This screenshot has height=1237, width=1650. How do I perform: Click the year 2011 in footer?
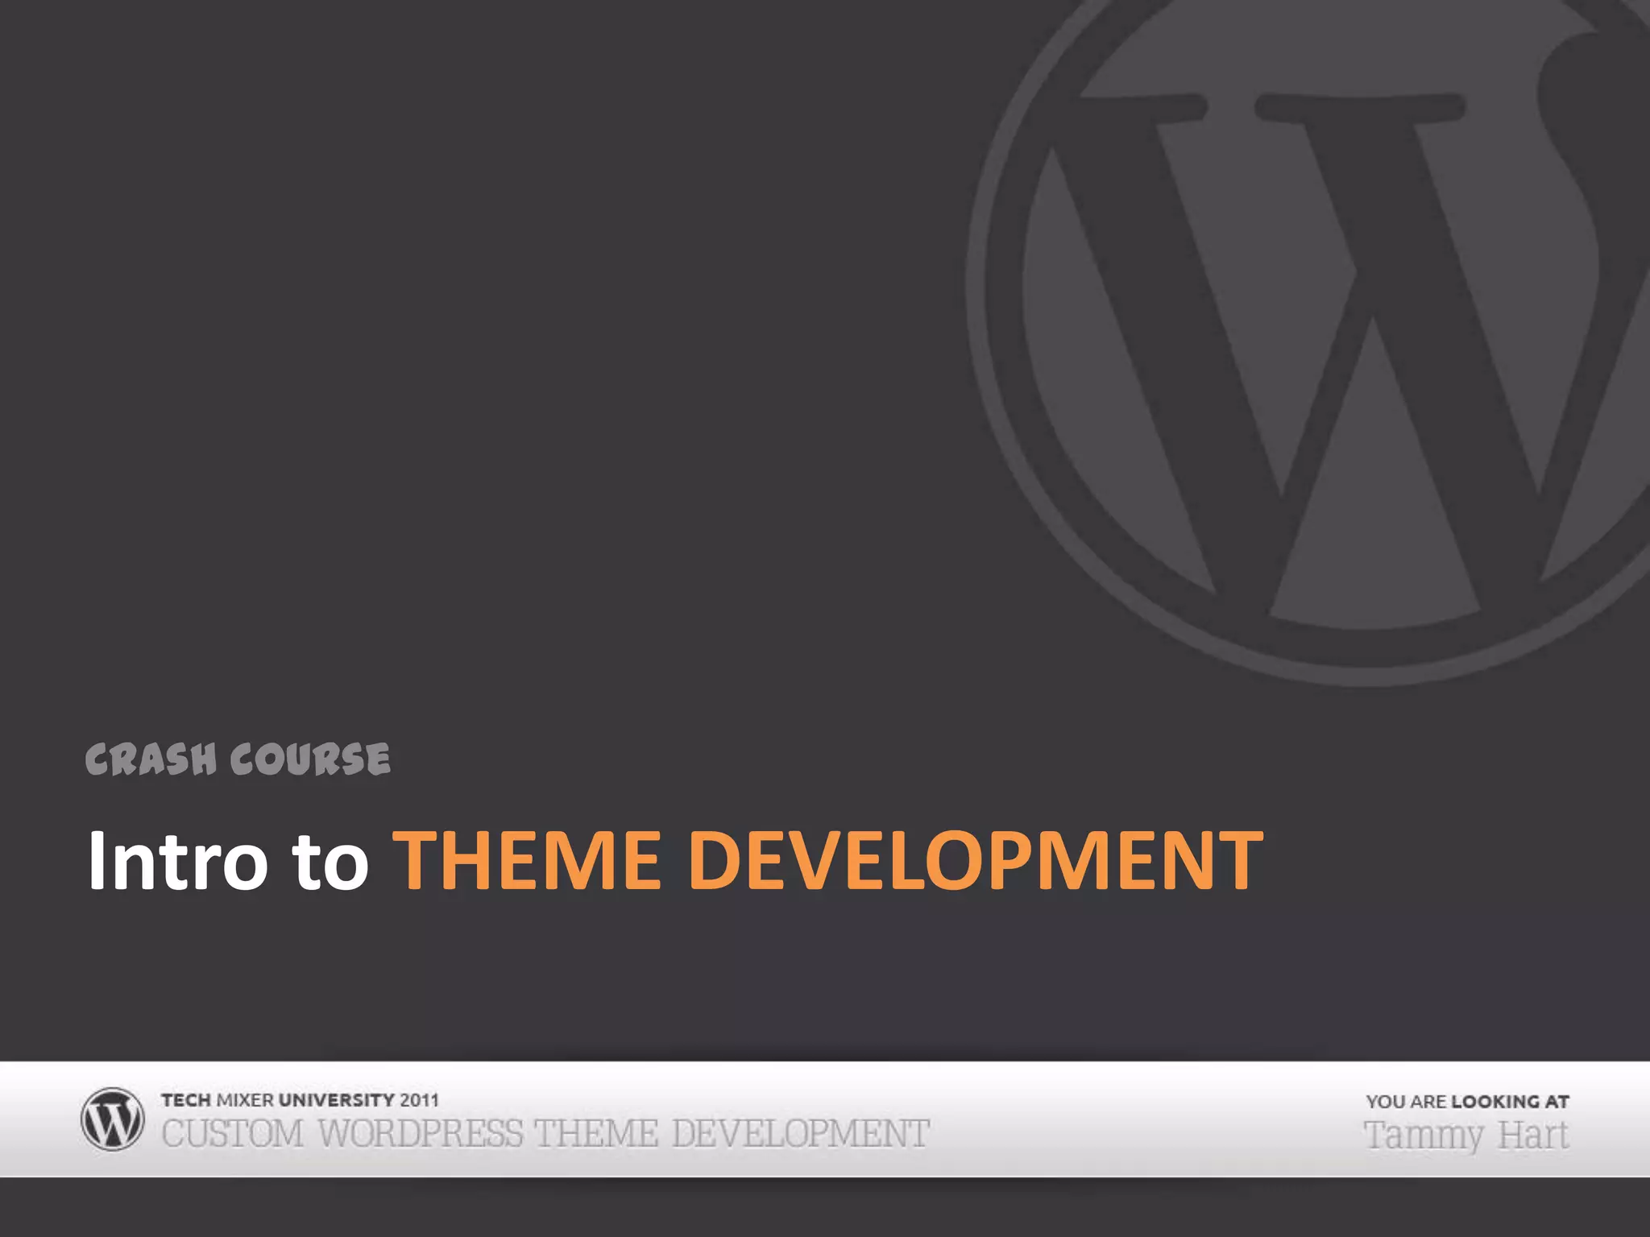[x=420, y=1100]
